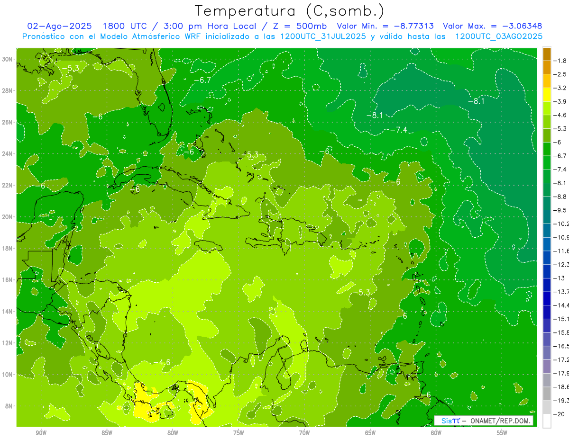This screenshot has width=569, height=439.
Task: Click the '-11.6' color scale label
Action: click(561, 251)
